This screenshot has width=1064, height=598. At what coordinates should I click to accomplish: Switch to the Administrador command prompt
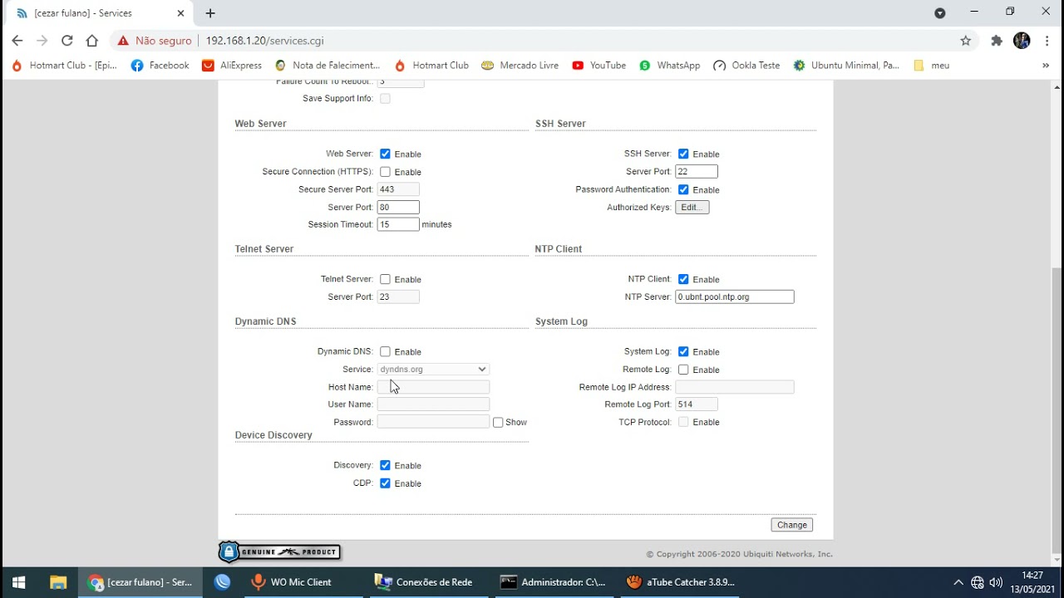coord(553,582)
